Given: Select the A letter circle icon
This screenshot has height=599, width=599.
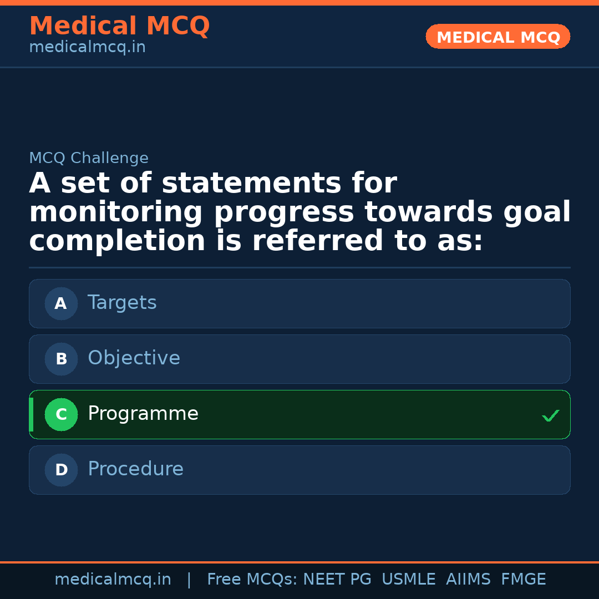Looking at the screenshot, I should (x=61, y=303).
